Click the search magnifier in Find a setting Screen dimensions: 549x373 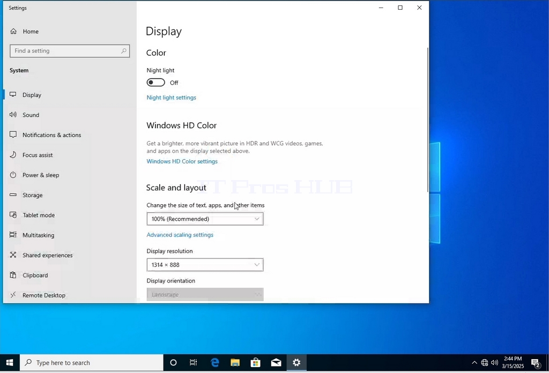124,51
